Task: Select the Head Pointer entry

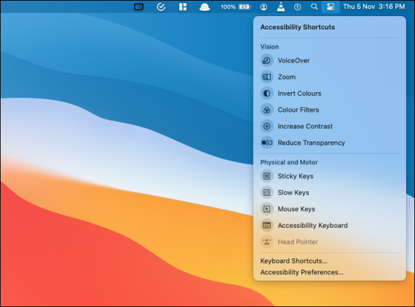Action: click(x=329, y=242)
